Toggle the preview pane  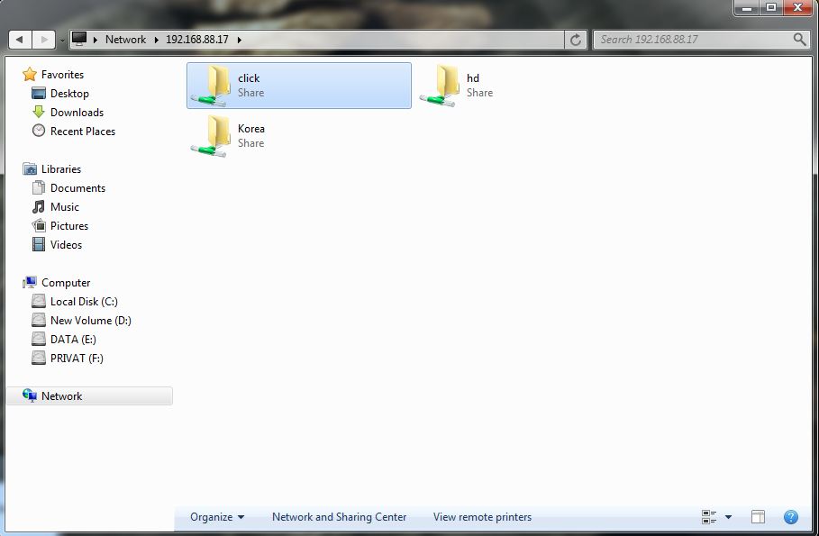tap(758, 516)
